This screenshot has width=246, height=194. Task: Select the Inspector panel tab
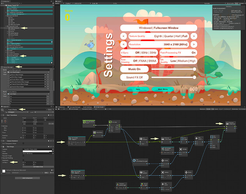coord(5,107)
